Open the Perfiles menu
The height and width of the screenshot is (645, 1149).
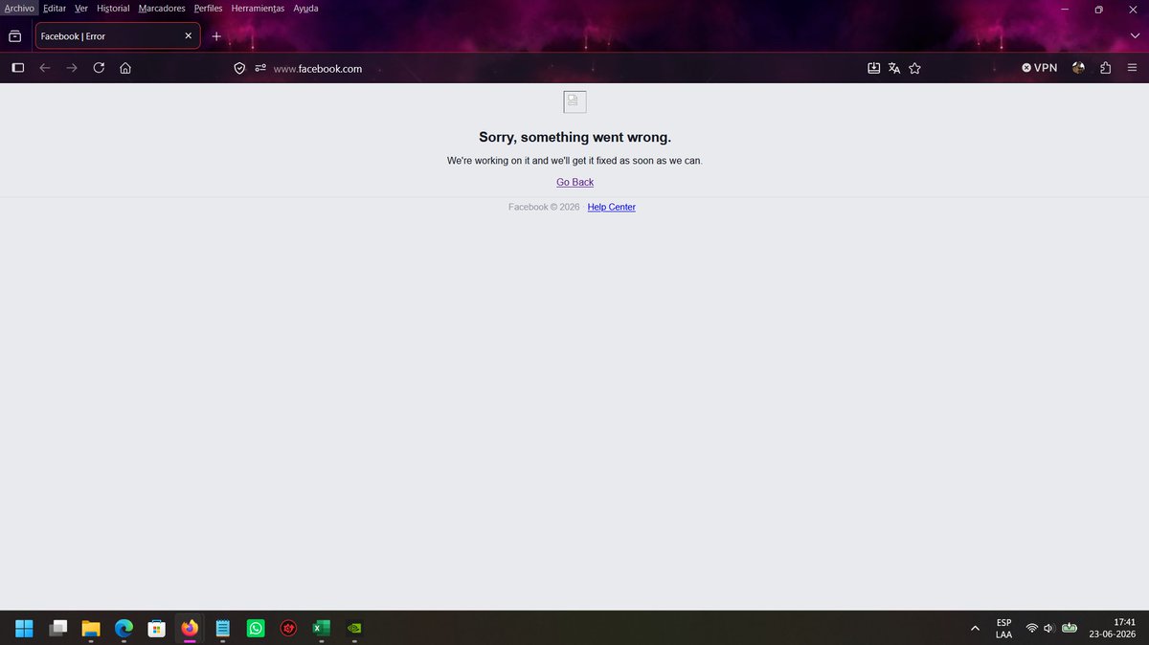coord(208,9)
